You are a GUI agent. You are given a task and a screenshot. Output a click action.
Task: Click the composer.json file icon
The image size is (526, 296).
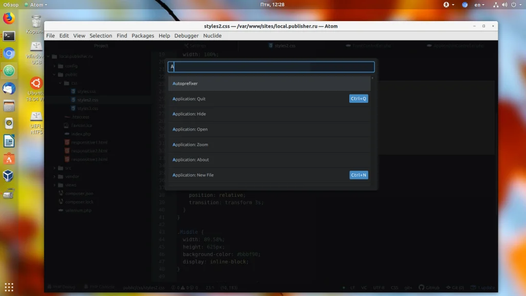(x=61, y=193)
